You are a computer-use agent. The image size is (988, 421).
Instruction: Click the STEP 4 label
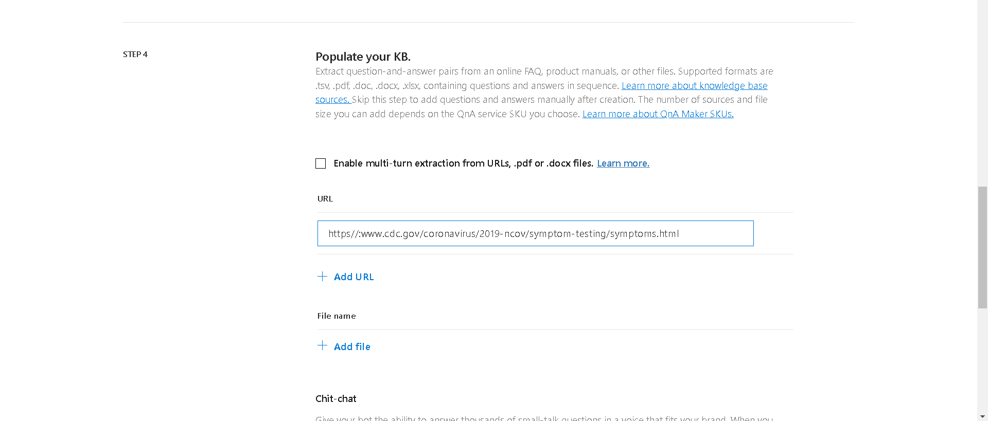(135, 54)
